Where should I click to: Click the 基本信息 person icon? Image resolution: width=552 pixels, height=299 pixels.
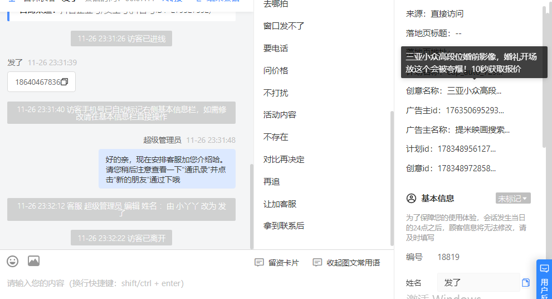pyautogui.click(x=411, y=198)
